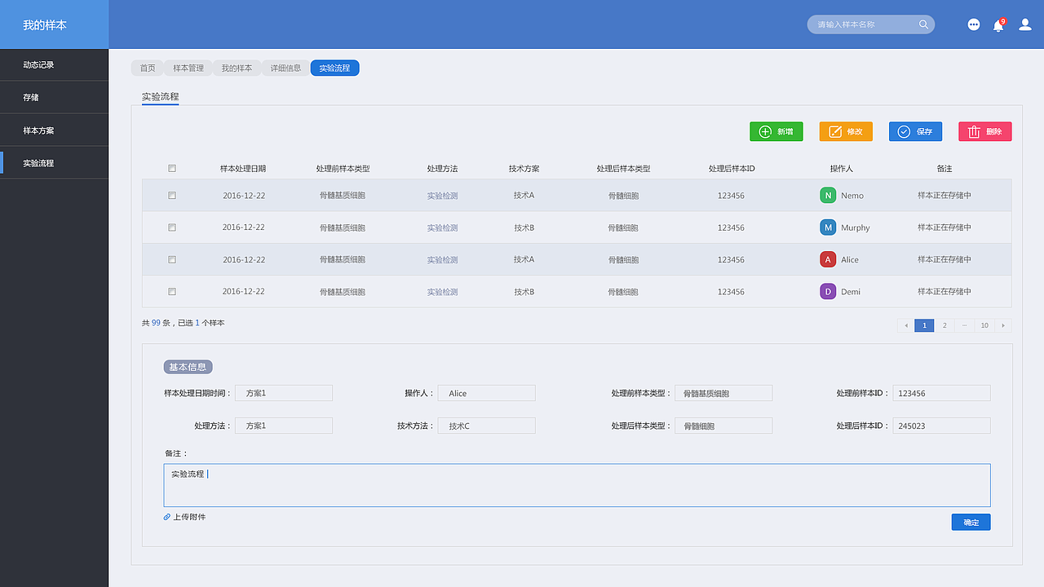Click Alice's red A avatar
The image size is (1044, 587).
828,259
